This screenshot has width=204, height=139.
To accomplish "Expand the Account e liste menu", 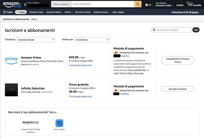I will pyautogui.click(x=164, y=4).
